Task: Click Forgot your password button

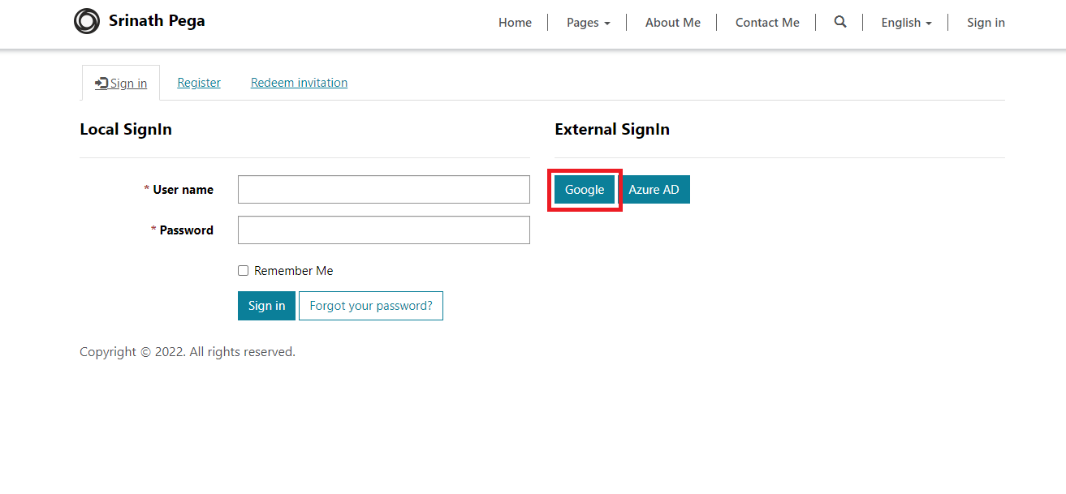Action: click(x=371, y=306)
